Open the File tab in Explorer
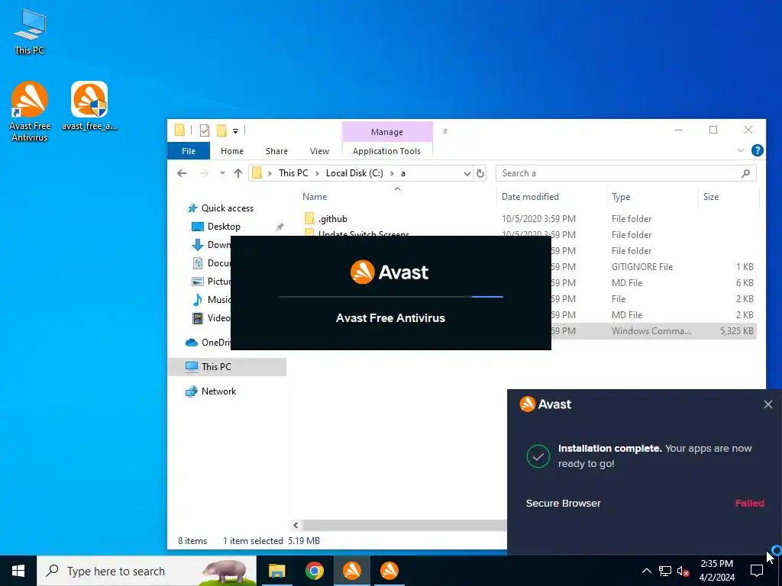782x586 pixels. click(189, 151)
